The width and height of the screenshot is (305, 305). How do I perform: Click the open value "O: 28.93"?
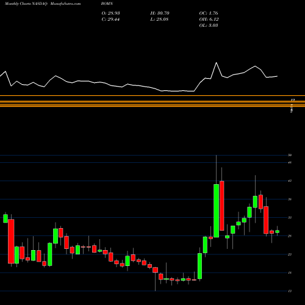(x=110, y=13)
